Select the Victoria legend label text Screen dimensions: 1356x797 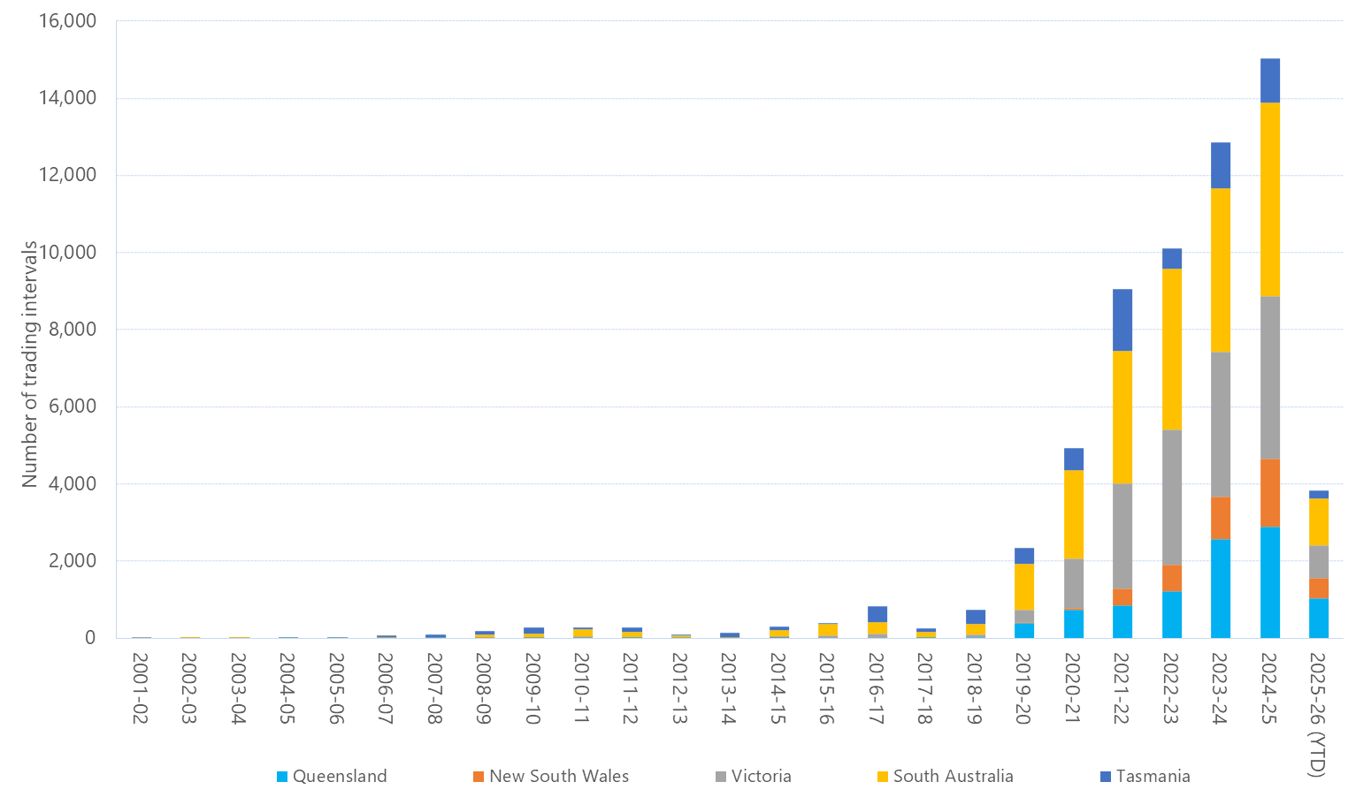(x=761, y=777)
